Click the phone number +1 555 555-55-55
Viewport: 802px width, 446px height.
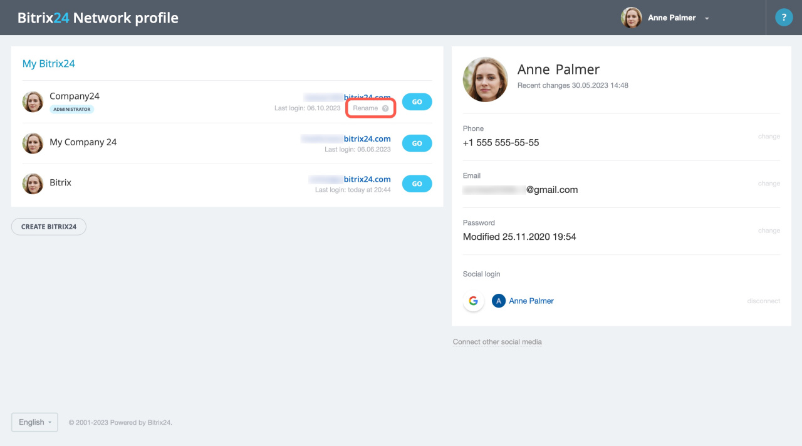[x=501, y=143]
